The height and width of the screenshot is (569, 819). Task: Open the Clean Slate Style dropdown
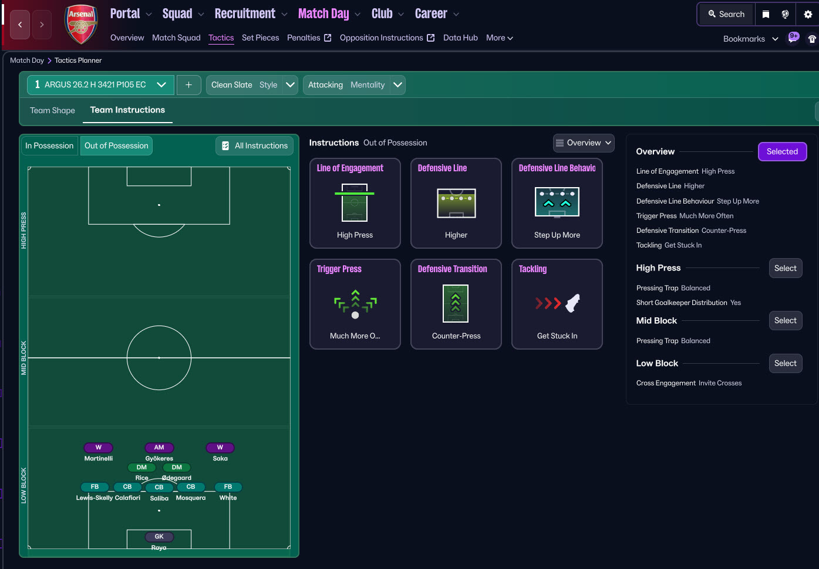pyautogui.click(x=290, y=85)
